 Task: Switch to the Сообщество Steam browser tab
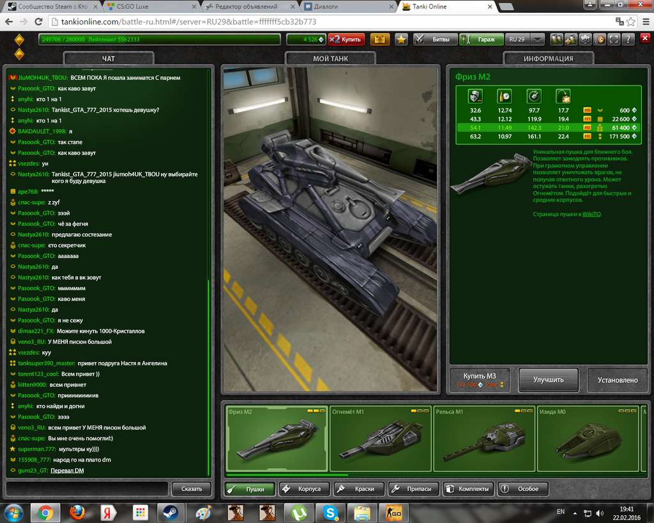[x=52, y=6]
